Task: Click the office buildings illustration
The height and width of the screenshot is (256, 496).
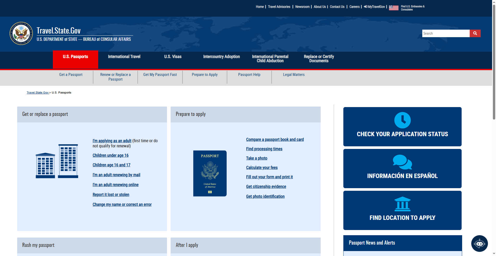Action: [x=57, y=161]
